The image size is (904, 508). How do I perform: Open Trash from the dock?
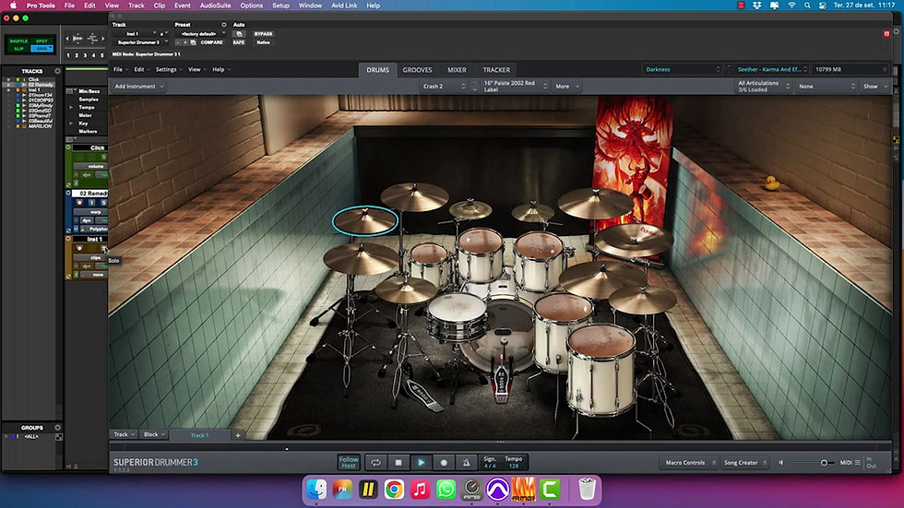point(587,490)
